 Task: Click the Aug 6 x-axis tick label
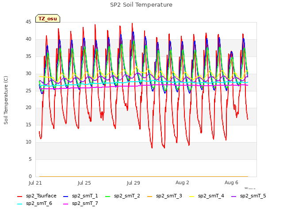click(231, 182)
